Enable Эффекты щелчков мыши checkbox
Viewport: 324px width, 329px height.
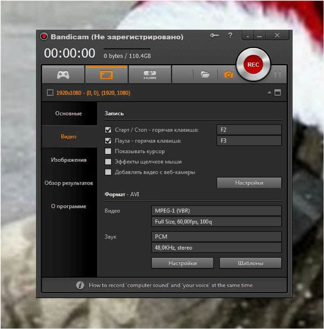108,162
